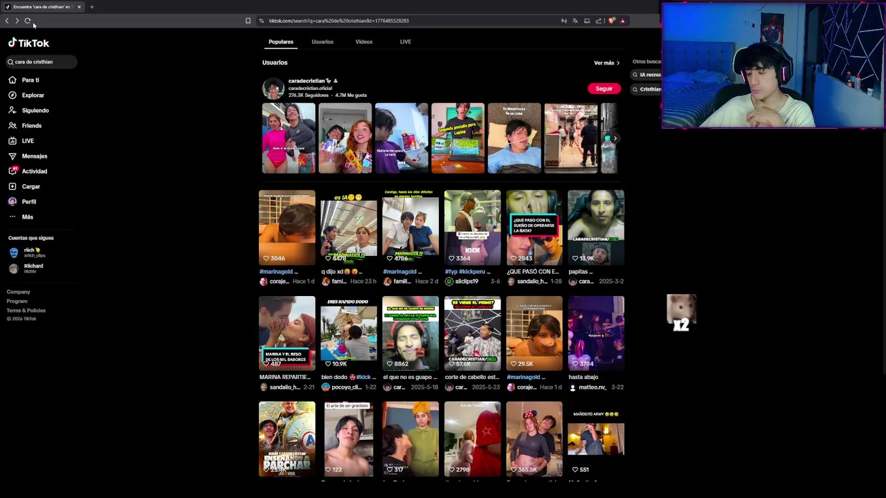Image resolution: width=886 pixels, height=498 pixels.
Task: Open video with 3046 likes
Action: pos(287,228)
